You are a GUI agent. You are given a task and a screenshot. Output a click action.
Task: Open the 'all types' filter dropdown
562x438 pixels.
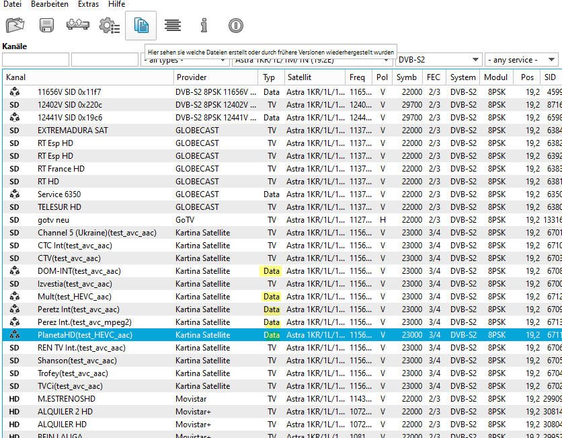coord(185,61)
